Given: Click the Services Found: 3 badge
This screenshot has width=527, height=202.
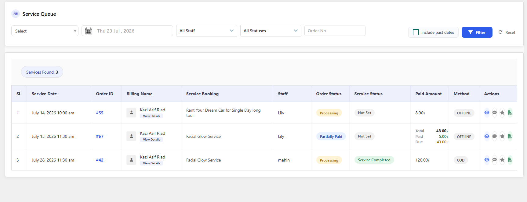Looking at the screenshot, I should (x=42, y=72).
